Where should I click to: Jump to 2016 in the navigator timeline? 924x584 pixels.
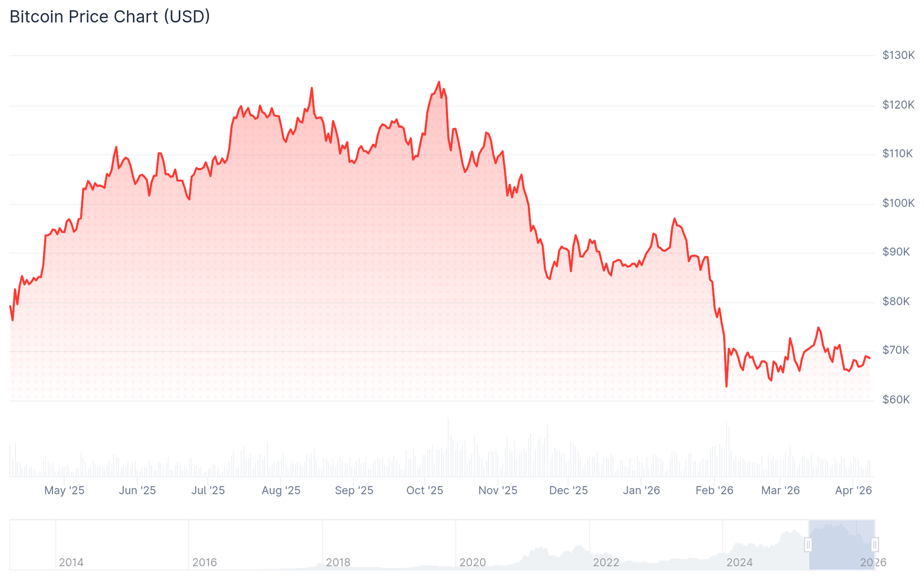click(x=204, y=562)
